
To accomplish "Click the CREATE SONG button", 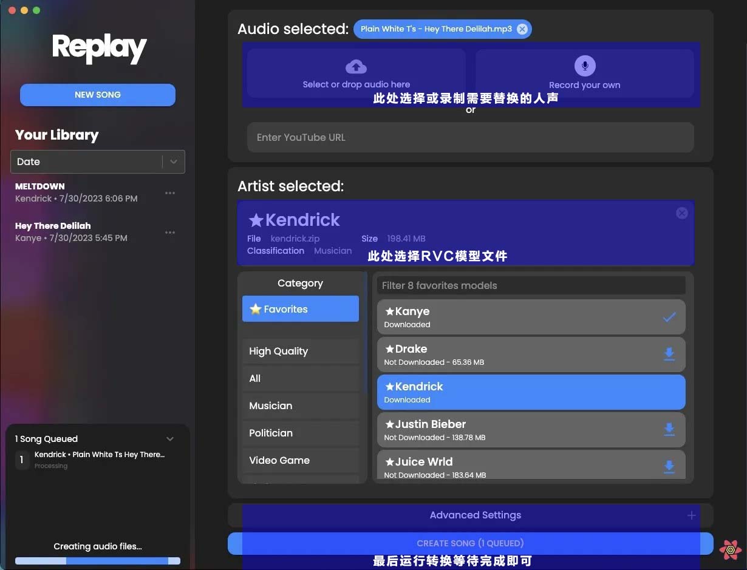I will tap(470, 543).
